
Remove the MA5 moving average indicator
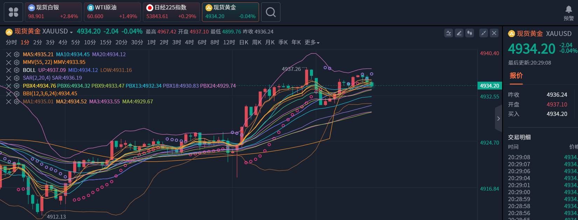pyautogui.click(x=9, y=54)
